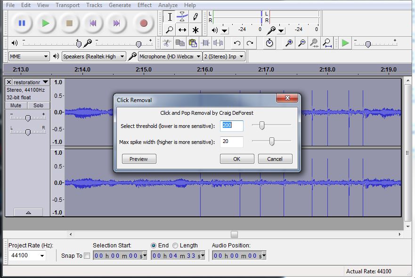Open the Edit menu
The height and width of the screenshot is (278, 415).
point(26,5)
